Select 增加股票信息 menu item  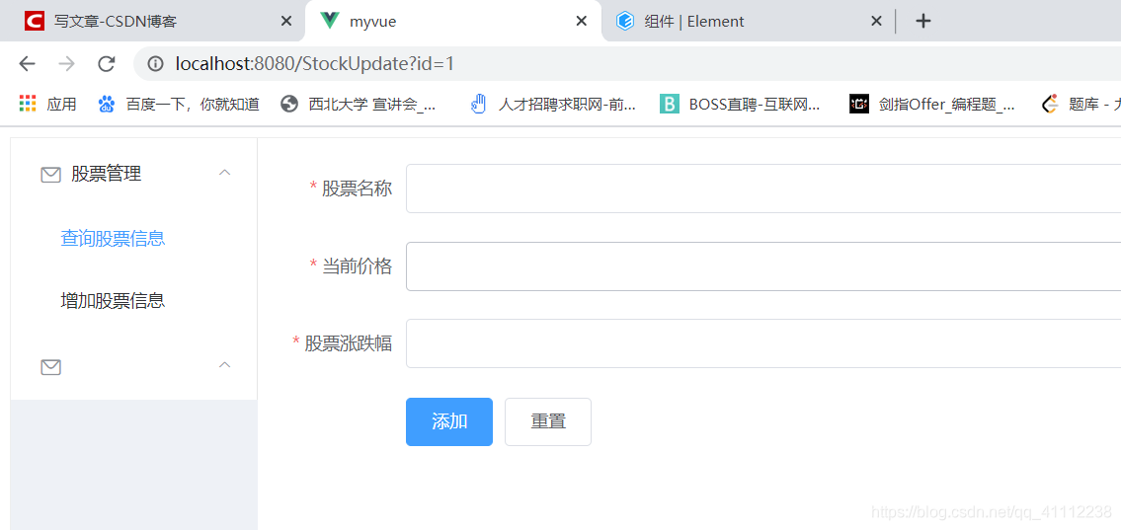coord(113,301)
